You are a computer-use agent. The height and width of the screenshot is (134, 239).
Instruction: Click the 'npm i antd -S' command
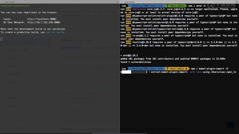(197, 6)
